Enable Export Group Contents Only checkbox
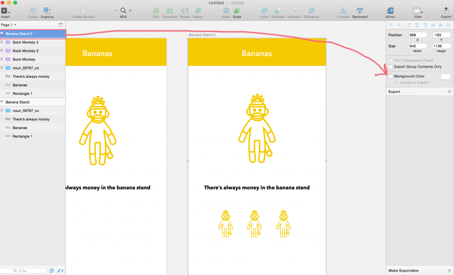The image size is (454, 275). pos(391,67)
